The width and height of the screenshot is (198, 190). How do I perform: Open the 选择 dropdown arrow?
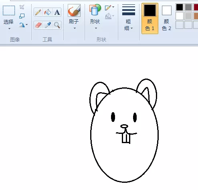point(9,28)
